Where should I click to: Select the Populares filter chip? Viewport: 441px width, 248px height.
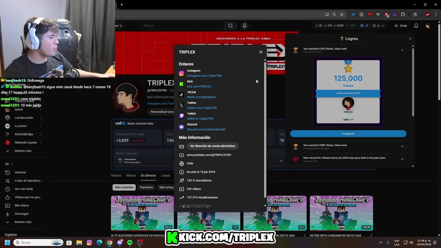point(146,187)
